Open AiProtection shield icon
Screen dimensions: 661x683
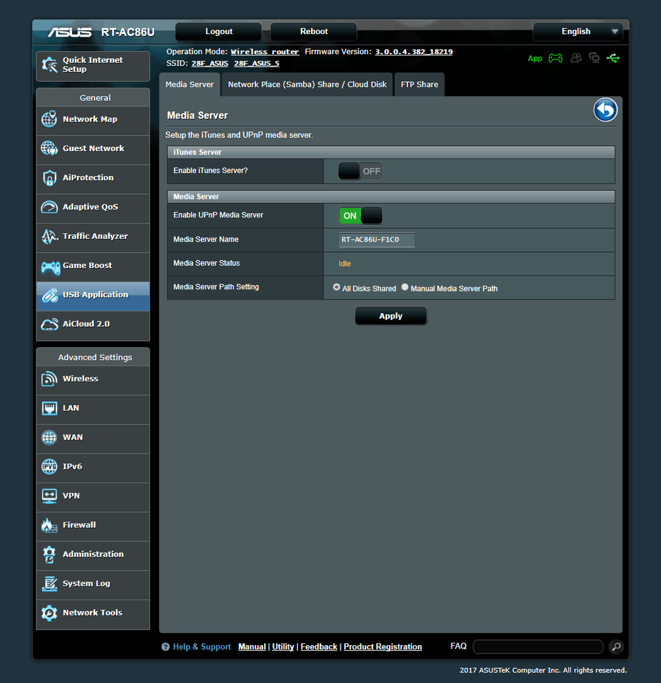coord(49,178)
